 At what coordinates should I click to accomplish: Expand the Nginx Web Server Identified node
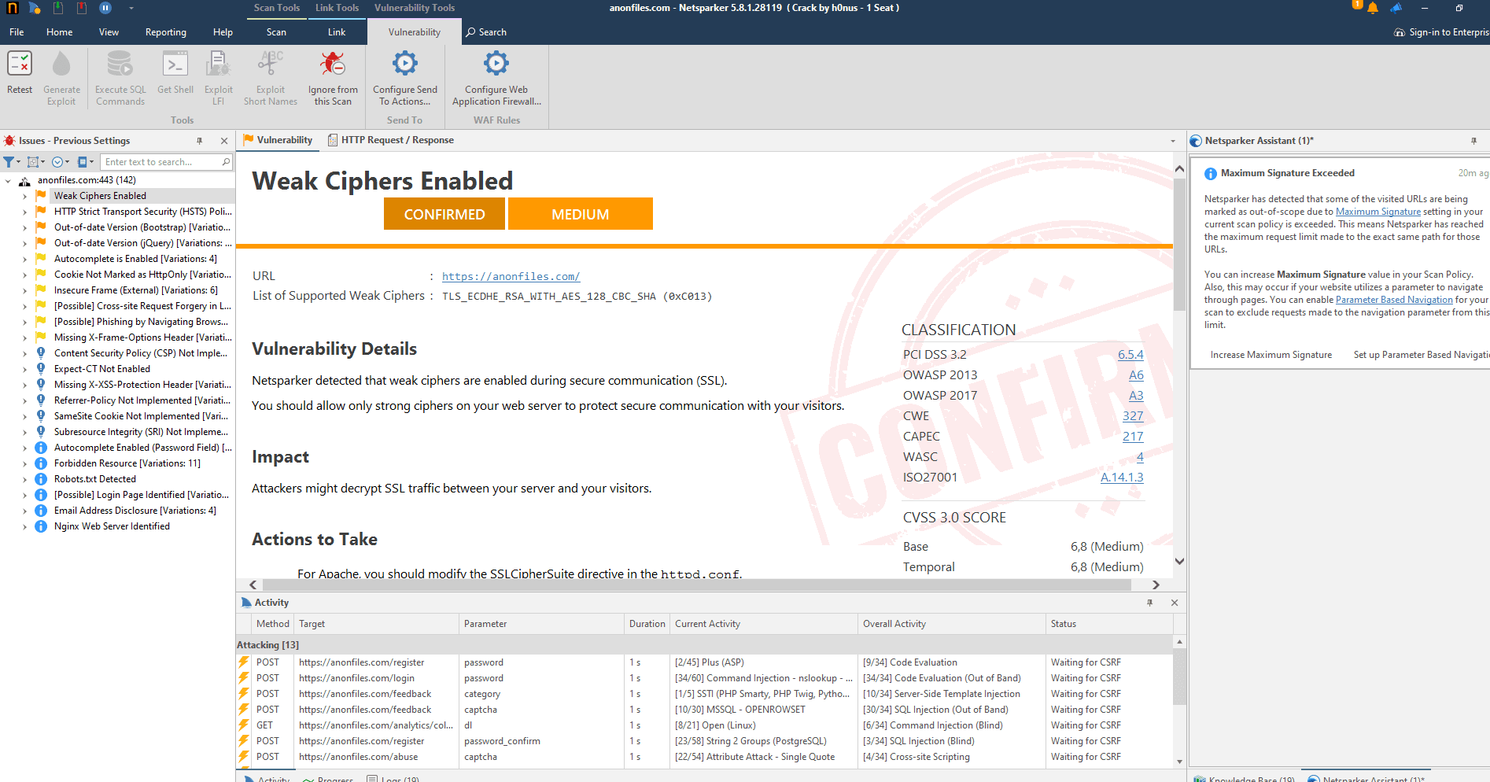24,527
